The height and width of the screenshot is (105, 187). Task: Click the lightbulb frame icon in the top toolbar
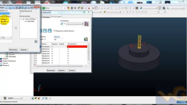coord(160,8)
